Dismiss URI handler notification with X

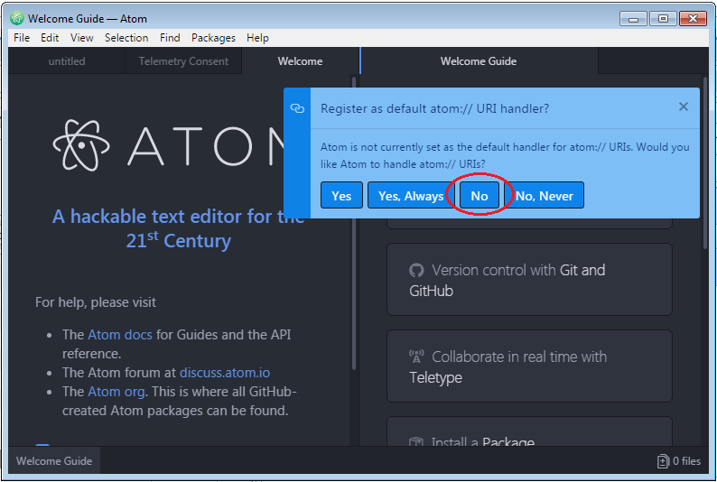click(684, 107)
